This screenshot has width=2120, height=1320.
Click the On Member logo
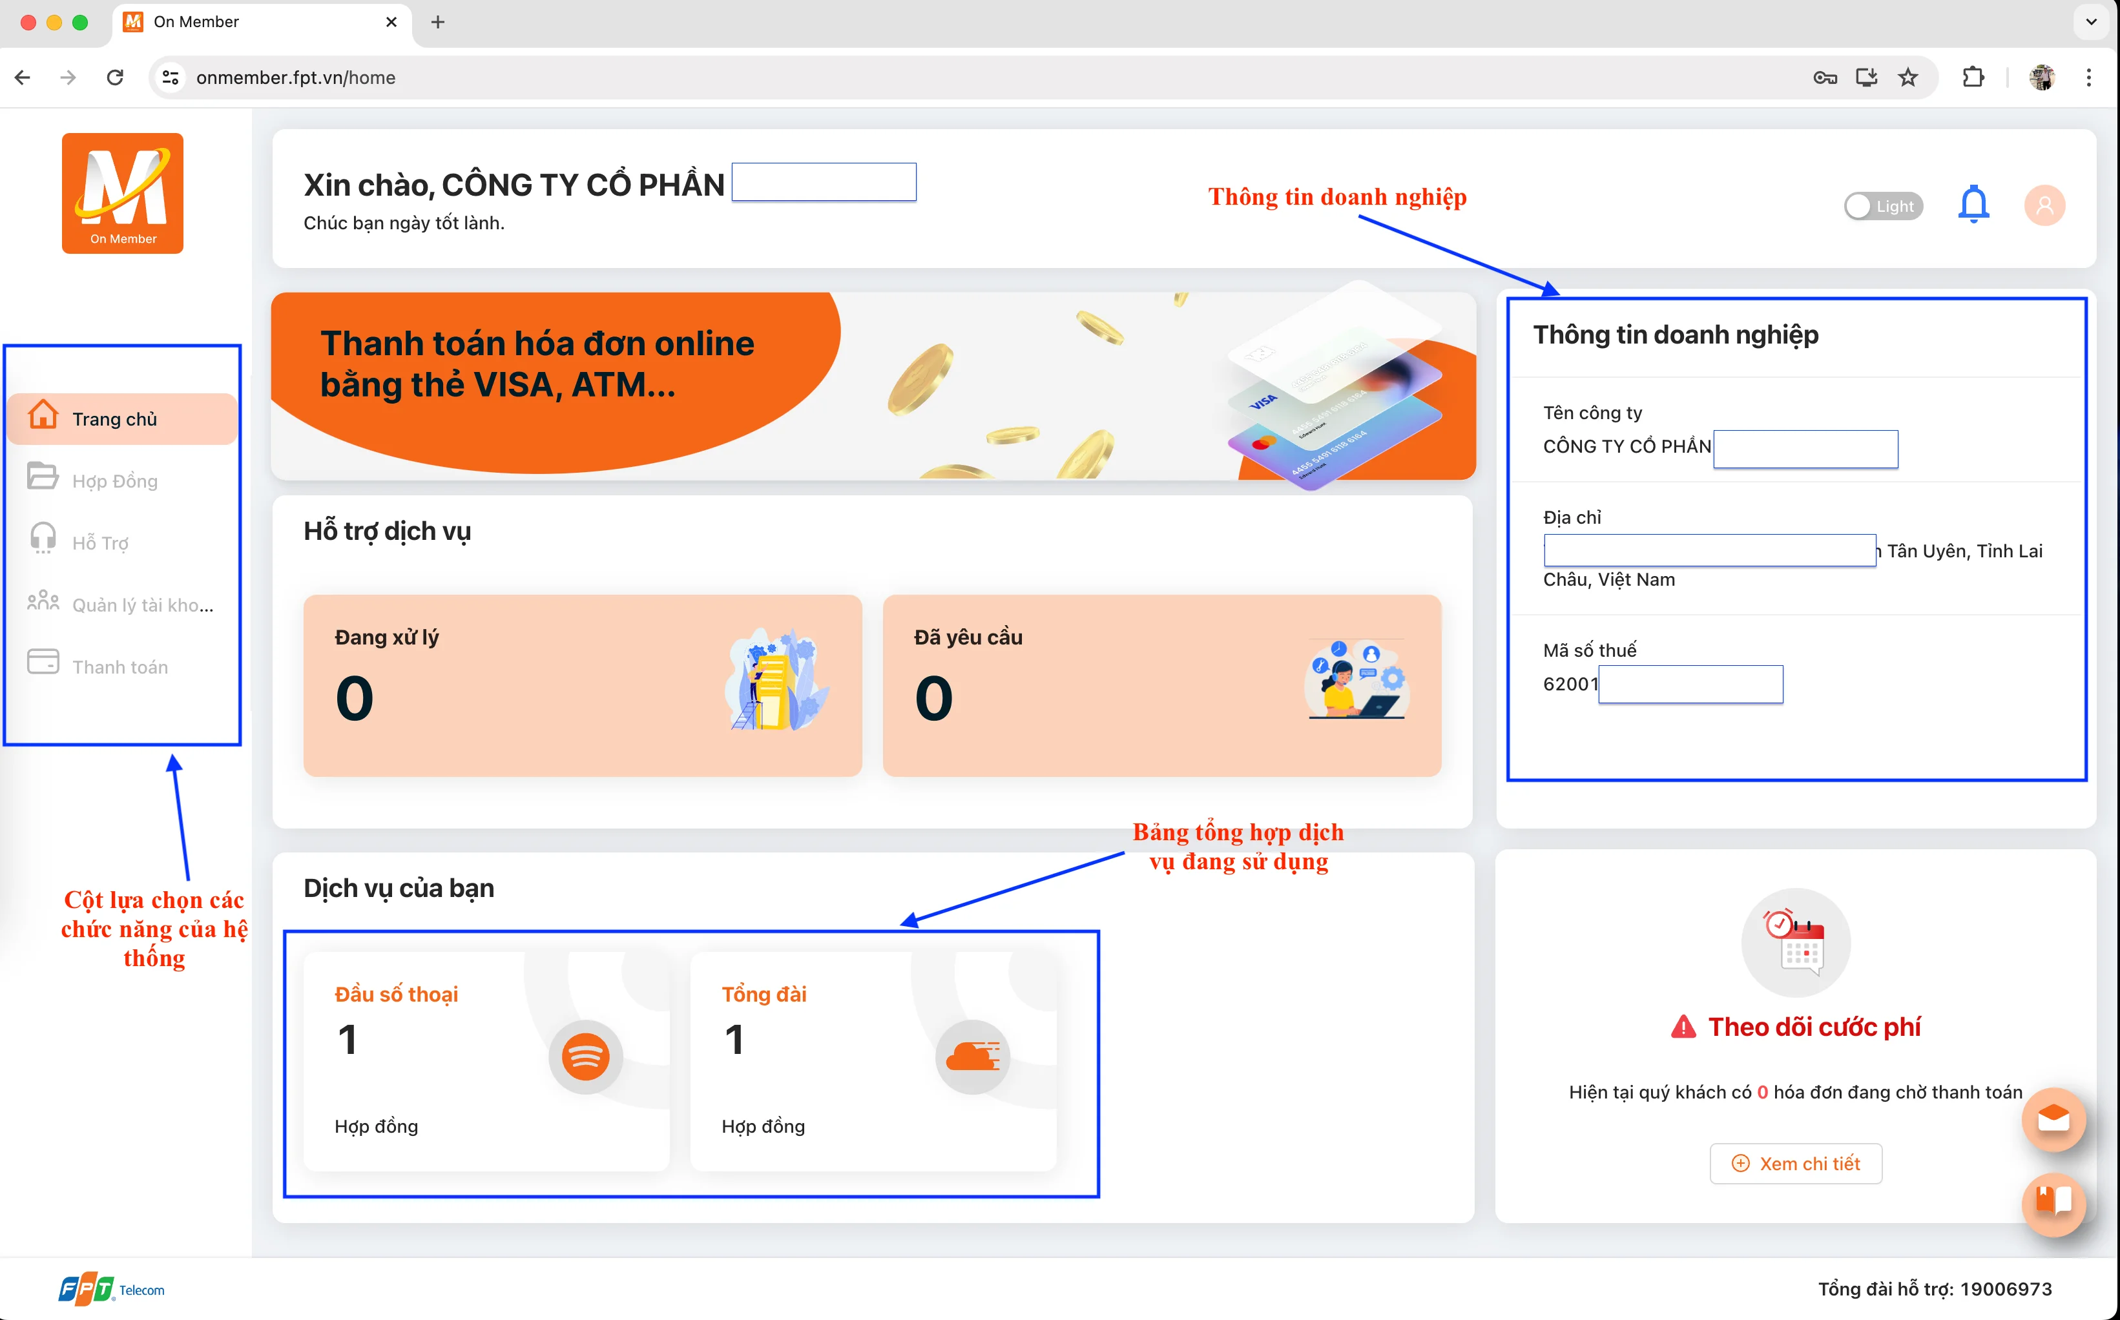click(x=122, y=193)
